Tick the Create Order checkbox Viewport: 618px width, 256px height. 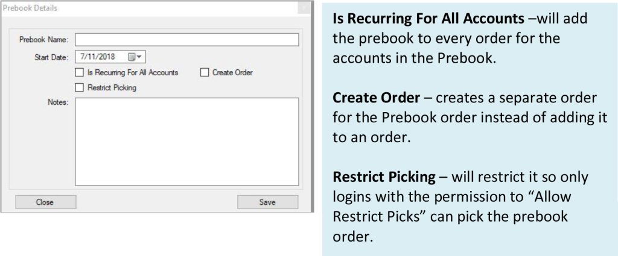pos(205,73)
